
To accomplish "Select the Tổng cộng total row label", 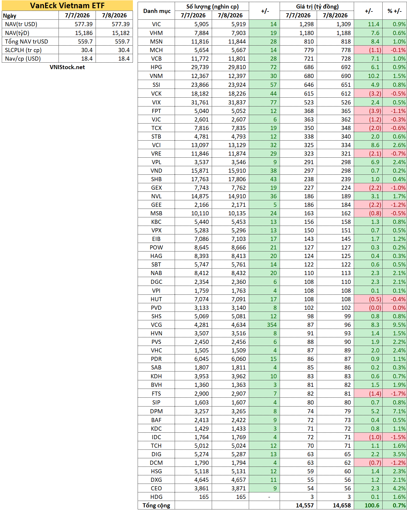I will coord(156,505).
